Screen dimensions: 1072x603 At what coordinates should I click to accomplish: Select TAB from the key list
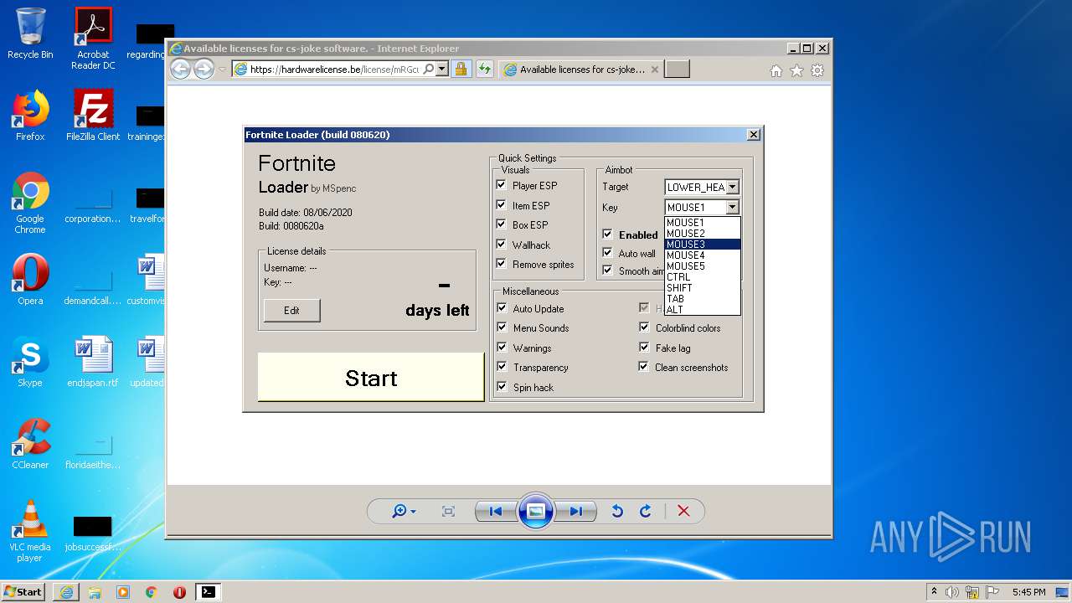(x=703, y=299)
